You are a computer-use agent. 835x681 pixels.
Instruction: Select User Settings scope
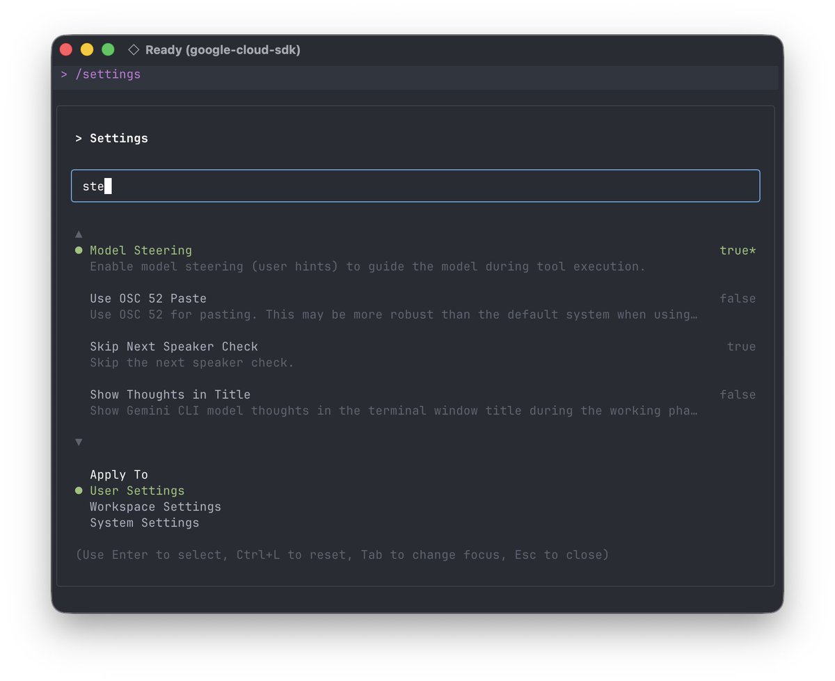pyautogui.click(x=137, y=490)
